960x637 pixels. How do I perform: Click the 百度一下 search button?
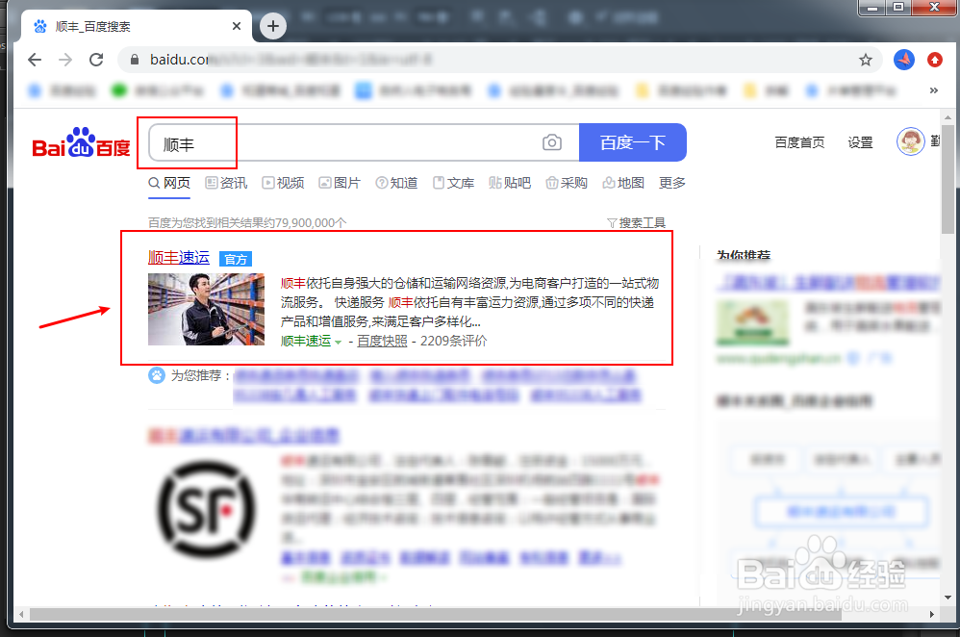point(632,142)
